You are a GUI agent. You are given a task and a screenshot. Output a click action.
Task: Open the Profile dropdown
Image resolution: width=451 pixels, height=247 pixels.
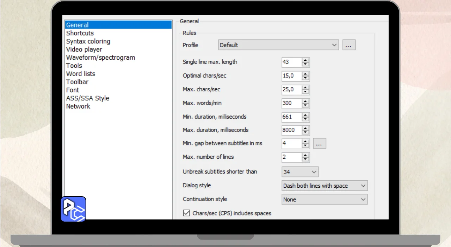coord(278,45)
